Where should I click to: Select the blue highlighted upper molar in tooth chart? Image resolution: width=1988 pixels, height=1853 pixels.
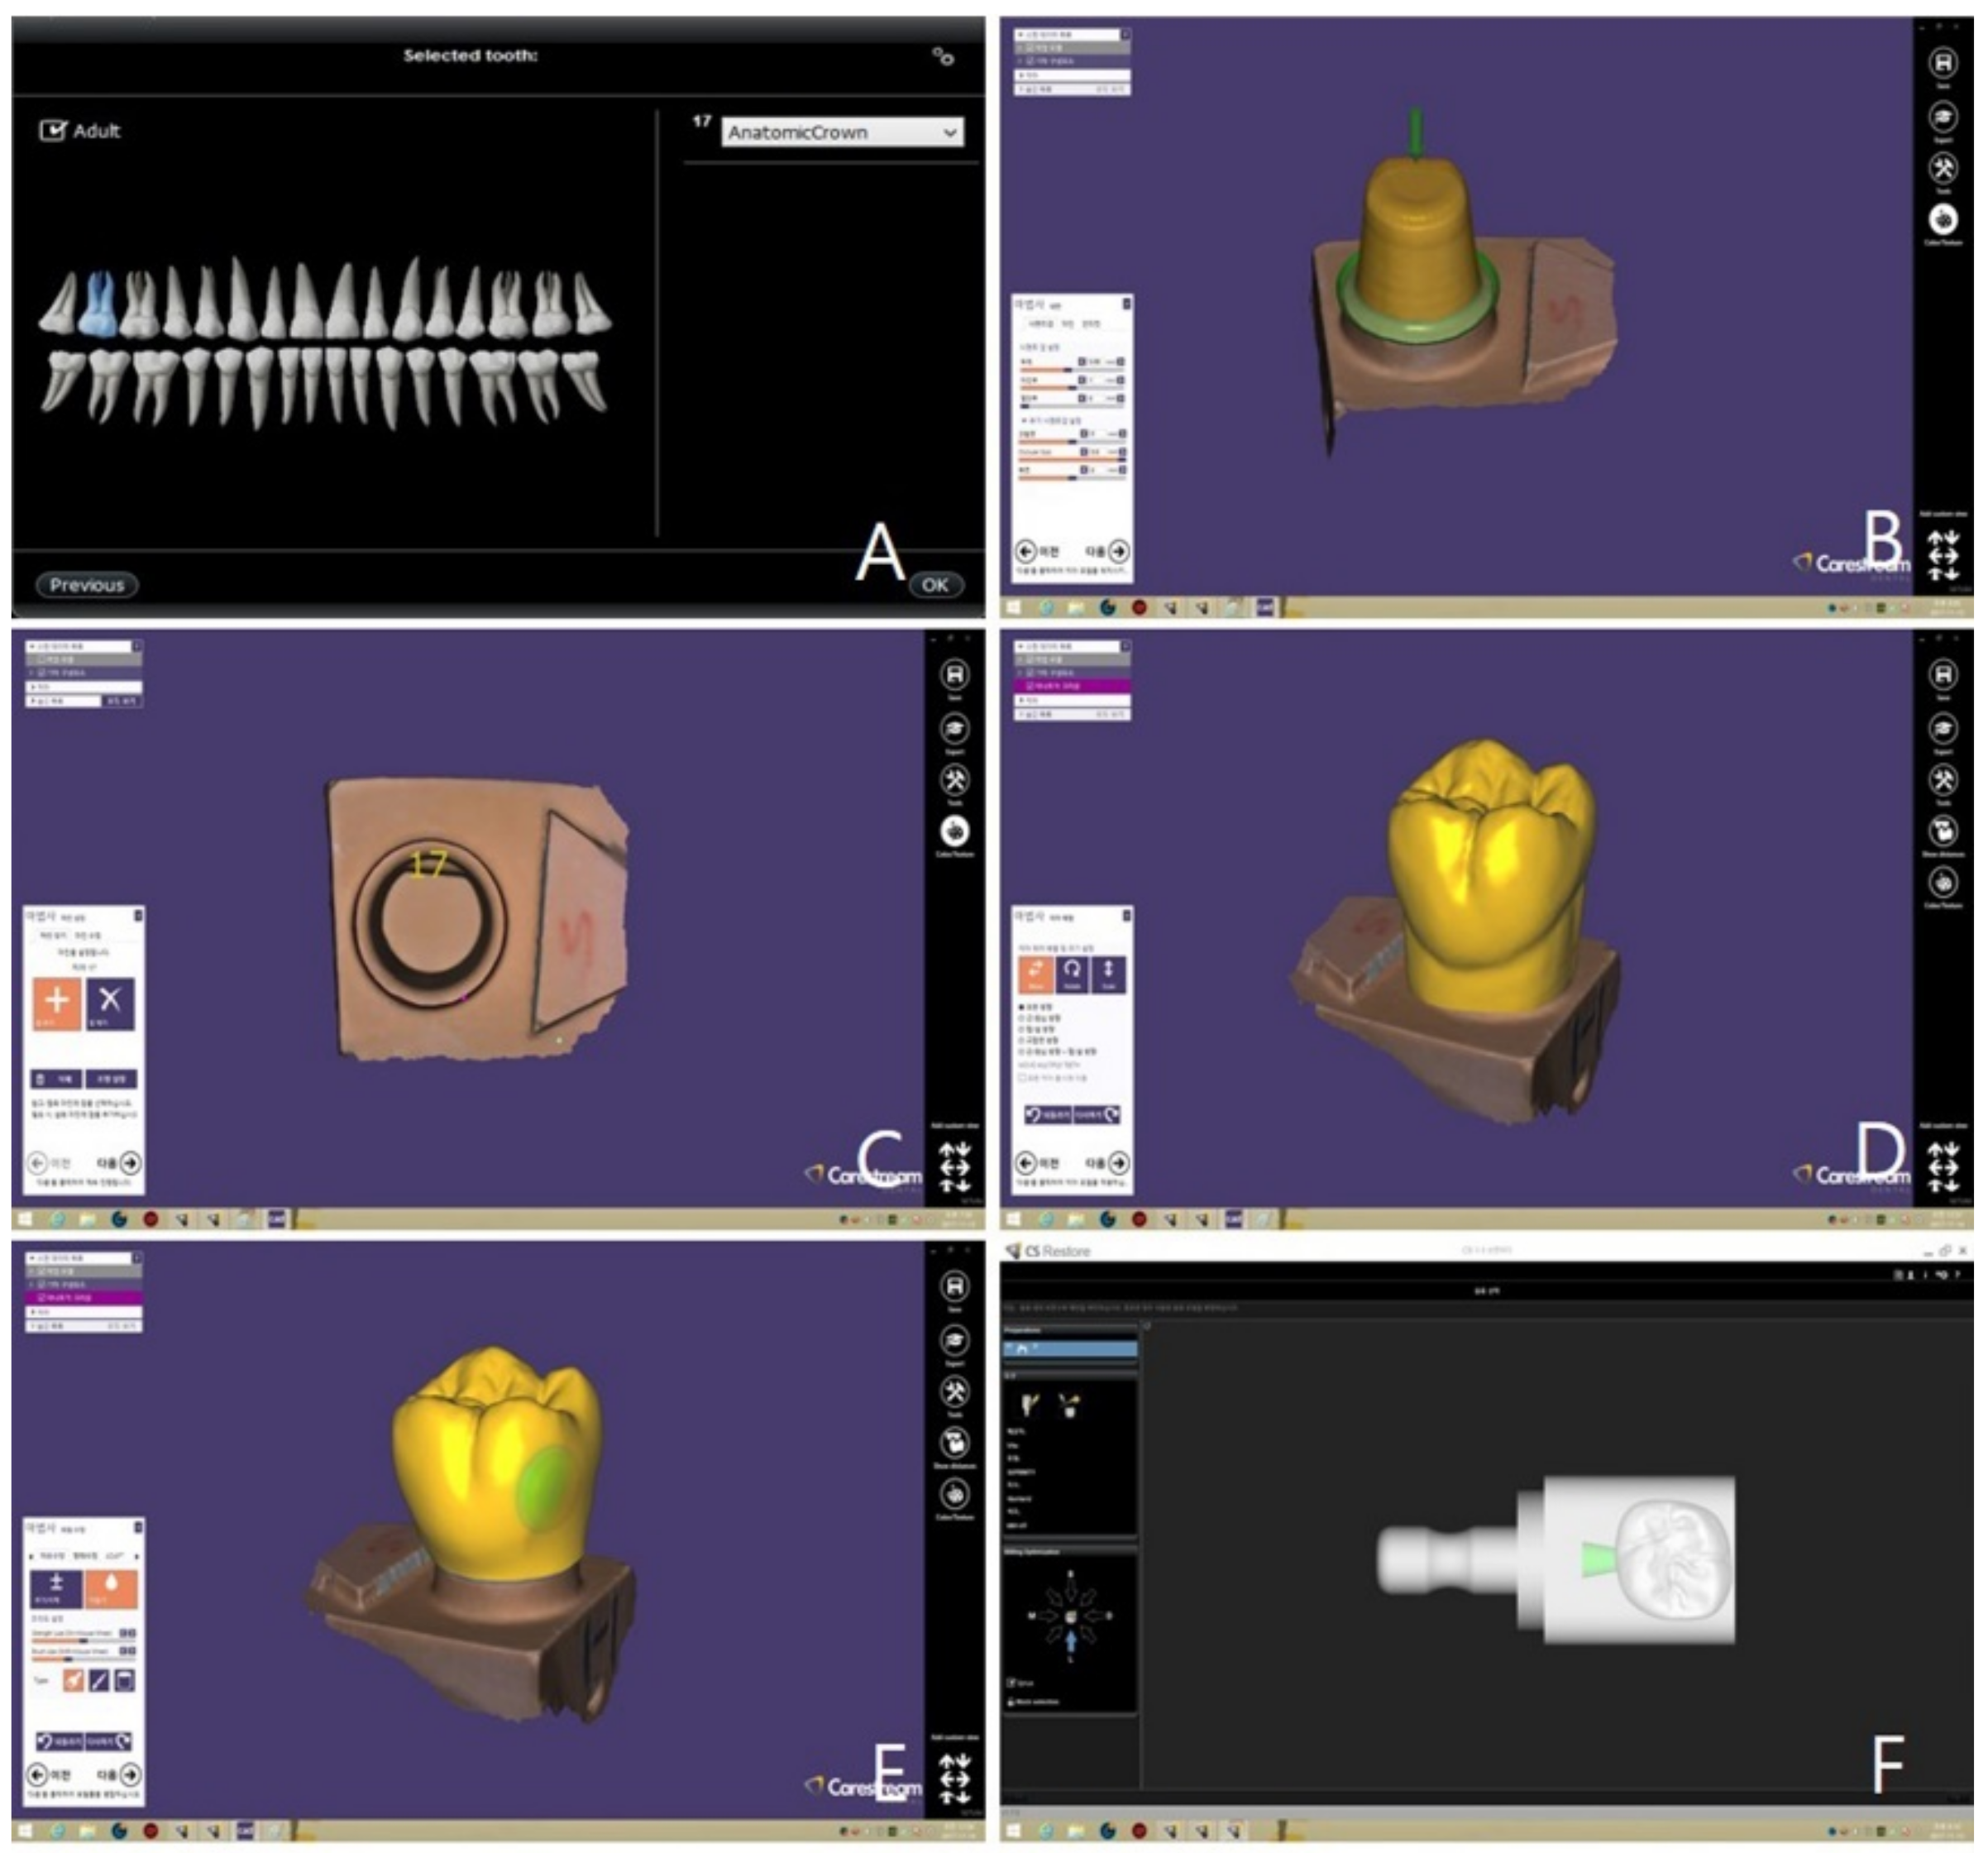pos(97,305)
